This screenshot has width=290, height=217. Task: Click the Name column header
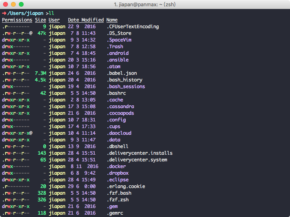click(112, 20)
